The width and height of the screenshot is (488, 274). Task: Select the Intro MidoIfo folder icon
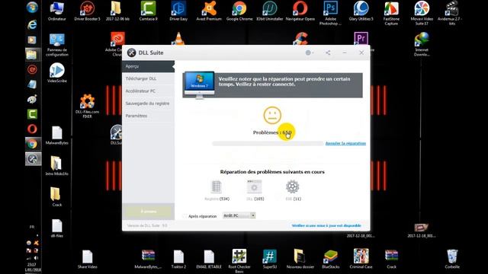point(57,166)
